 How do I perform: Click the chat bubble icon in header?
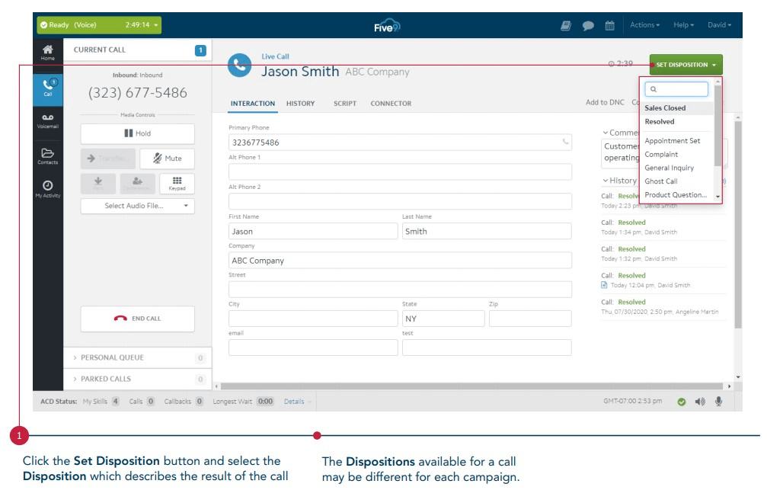[588, 25]
